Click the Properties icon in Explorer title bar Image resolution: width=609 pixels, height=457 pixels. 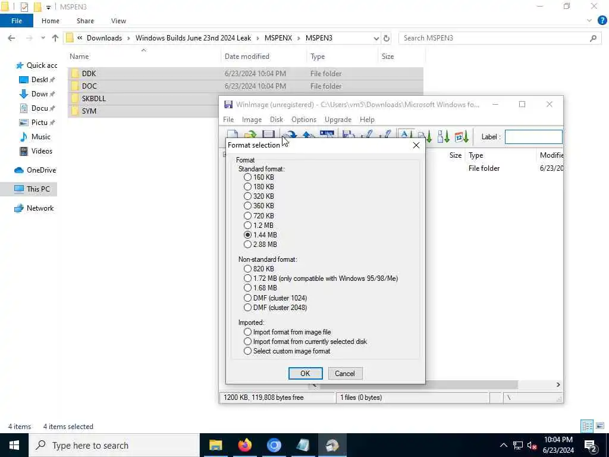[x=24, y=7]
